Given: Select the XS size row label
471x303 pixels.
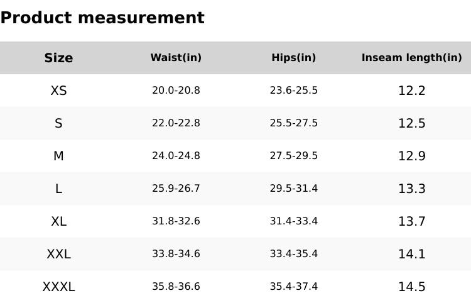Looking at the screenshot, I should (58, 91).
